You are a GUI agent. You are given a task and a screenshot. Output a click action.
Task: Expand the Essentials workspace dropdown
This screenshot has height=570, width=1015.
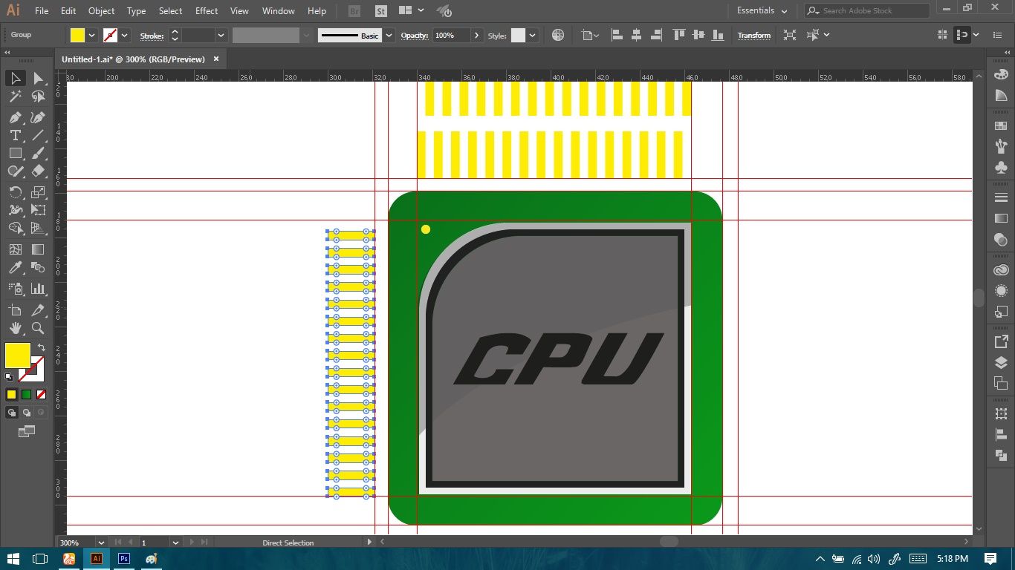click(x=762, y=11)
